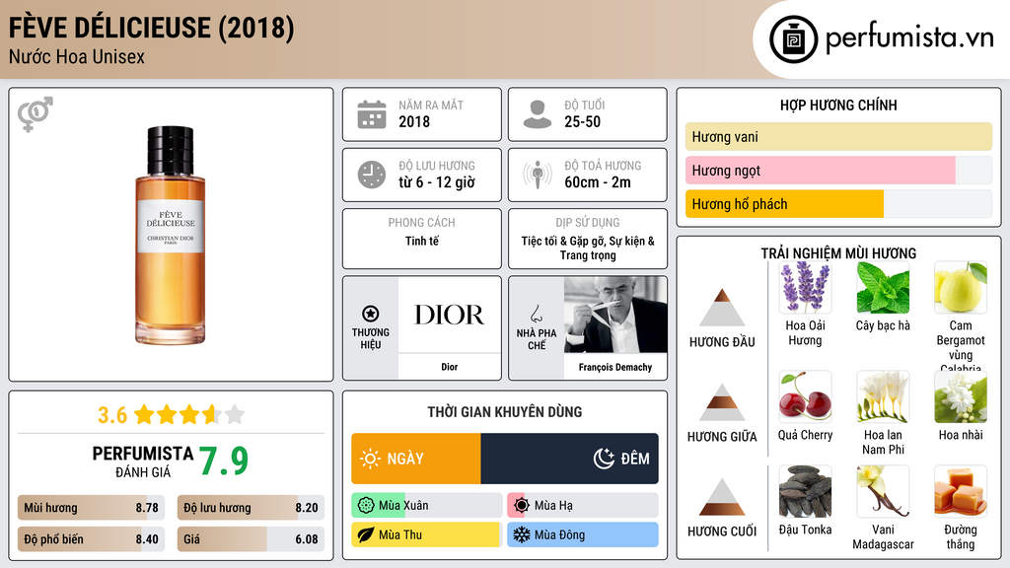1010x568 pixels.
Task: Open the Hoa Oải Hương lavender thumbnail
Action: [x=805, y=288]
